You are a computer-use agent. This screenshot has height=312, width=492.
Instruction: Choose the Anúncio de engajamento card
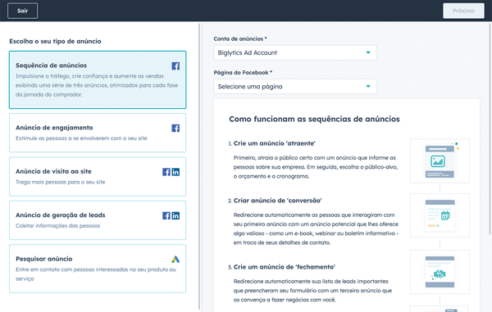click(98, 133)
